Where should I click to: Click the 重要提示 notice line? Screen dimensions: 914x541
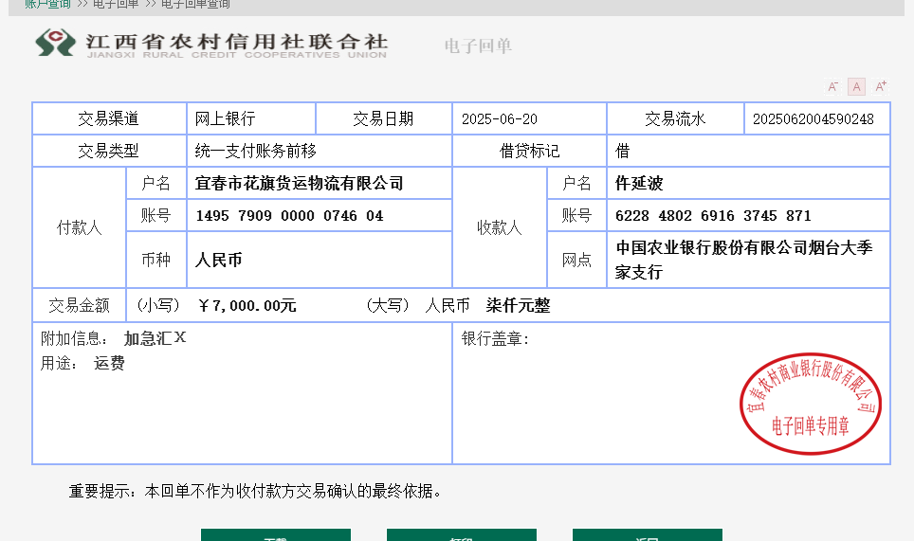point(255,492)
